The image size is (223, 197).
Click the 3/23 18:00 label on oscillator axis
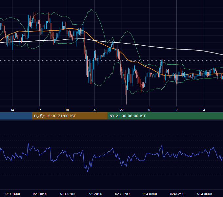[x=67, y=194]
